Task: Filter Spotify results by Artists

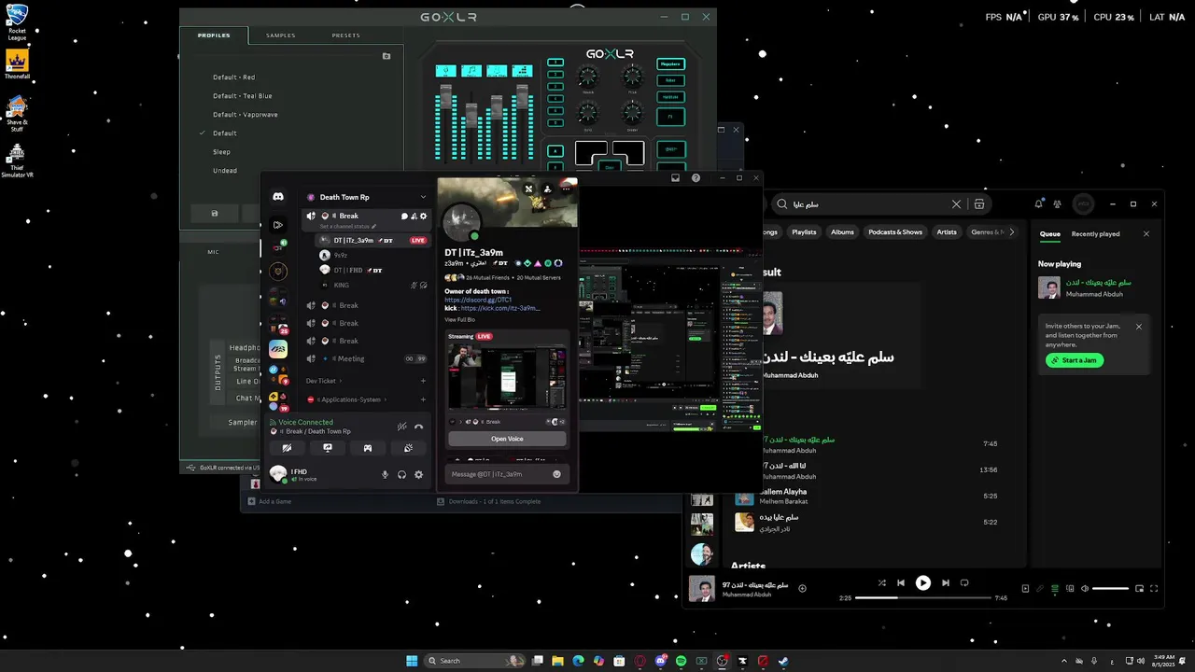Action: click(x=947, y=232)
